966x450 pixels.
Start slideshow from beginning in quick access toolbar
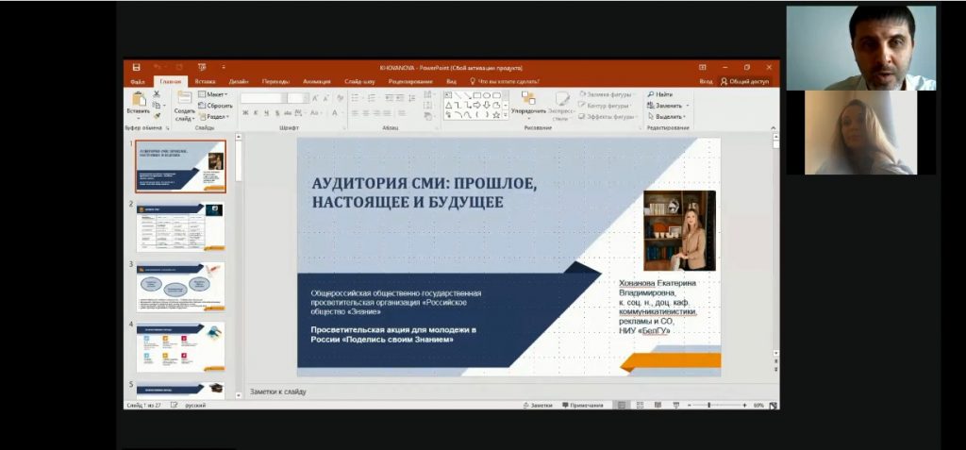click(202, 67)
